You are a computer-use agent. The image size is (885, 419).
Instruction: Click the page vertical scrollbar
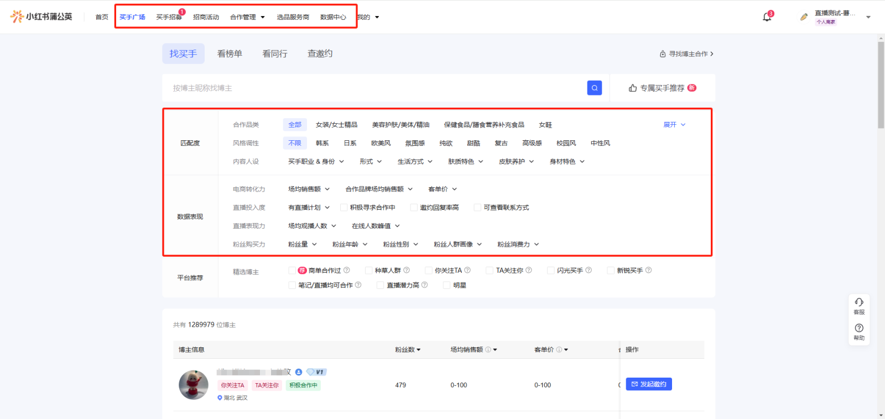coord(881,86)
